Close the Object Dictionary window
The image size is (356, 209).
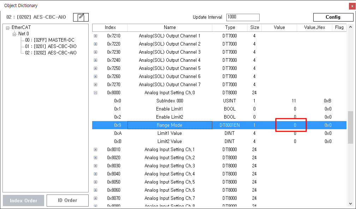[x=352, y=6]
